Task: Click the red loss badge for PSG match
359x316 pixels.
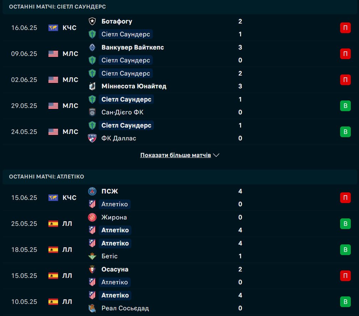Action: (345, 198)
